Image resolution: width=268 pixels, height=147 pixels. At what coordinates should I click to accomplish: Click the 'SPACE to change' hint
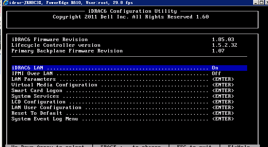coord(130,146)
